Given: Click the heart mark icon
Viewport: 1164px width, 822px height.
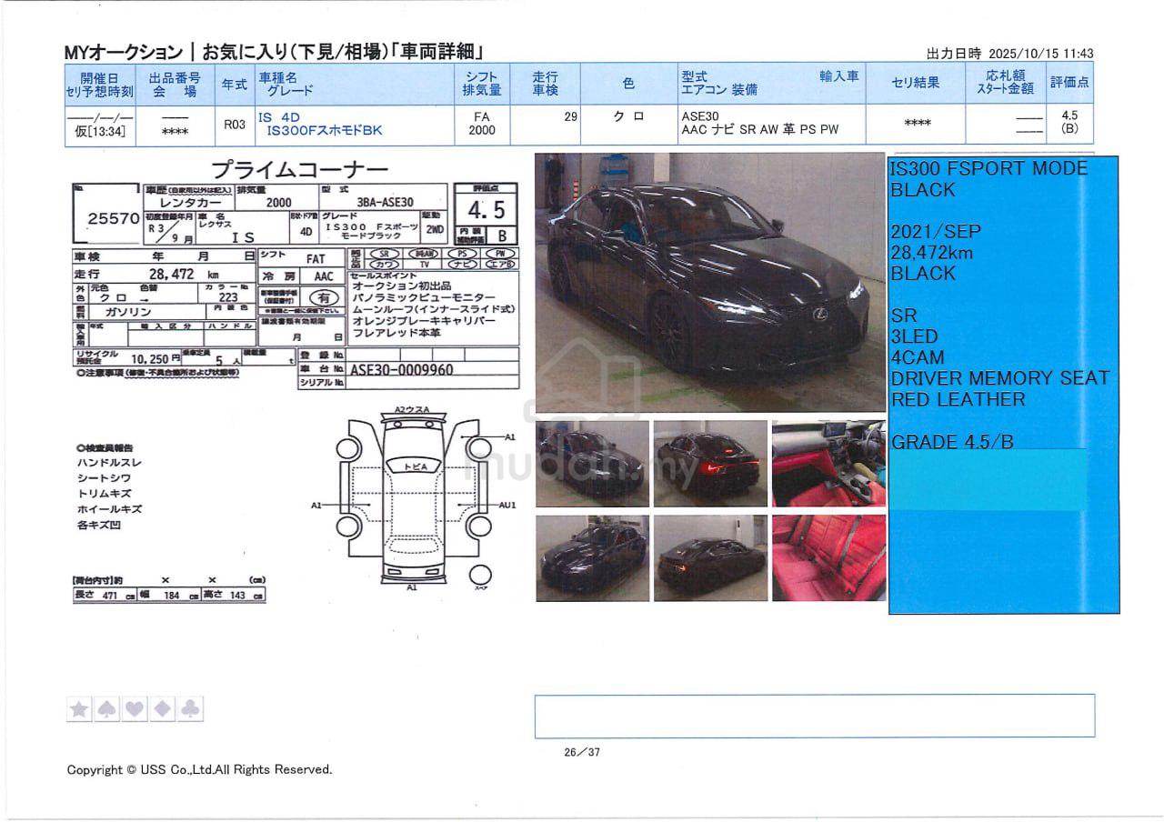Looking at the screenshot, I should pyautogui.click(x=135, y=709).
